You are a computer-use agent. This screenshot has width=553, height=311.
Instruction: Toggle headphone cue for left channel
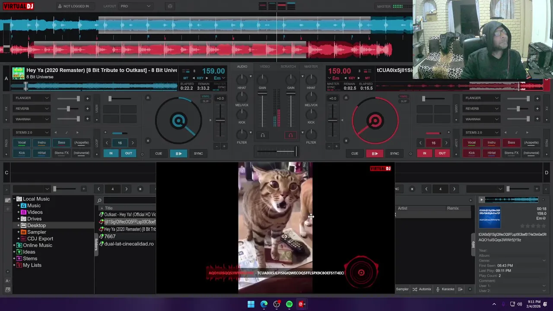(x=262, y=135)
